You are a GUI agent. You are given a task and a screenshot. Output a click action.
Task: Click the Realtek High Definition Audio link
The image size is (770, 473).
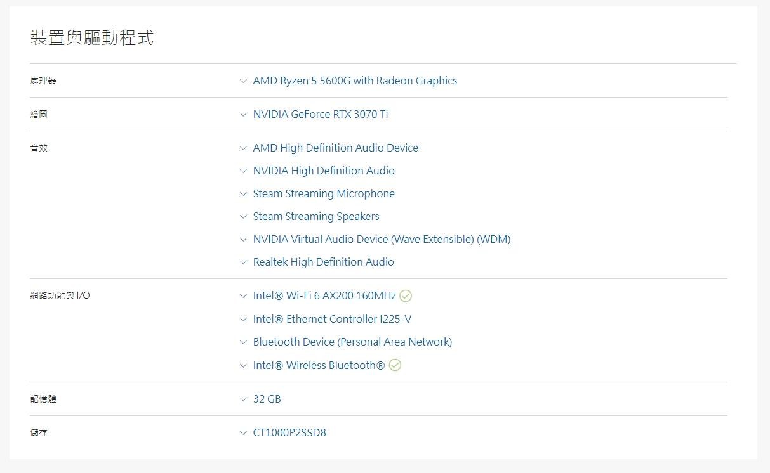point(323,262)
